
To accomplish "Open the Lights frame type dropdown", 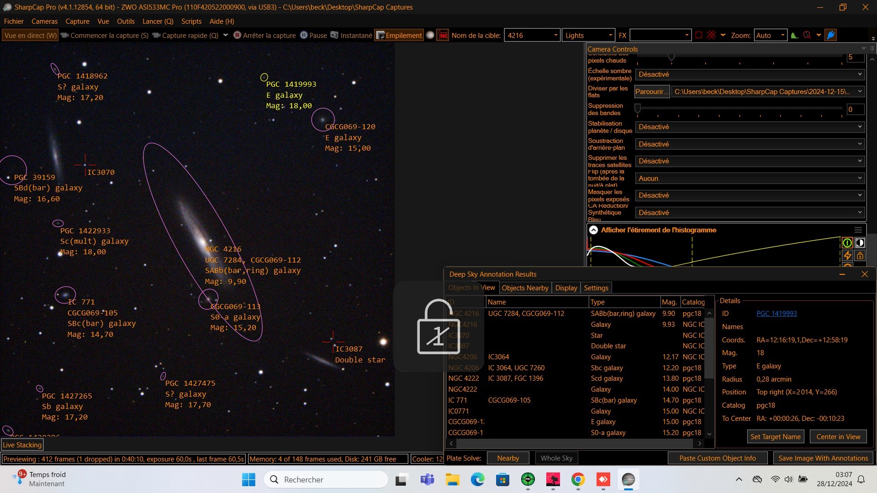I will pos(610,35).
